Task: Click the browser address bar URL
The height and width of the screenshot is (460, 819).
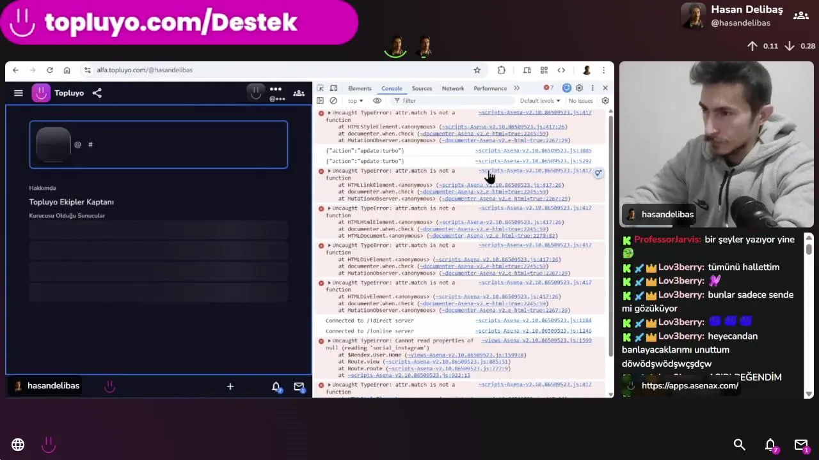Action: (145, 70)
